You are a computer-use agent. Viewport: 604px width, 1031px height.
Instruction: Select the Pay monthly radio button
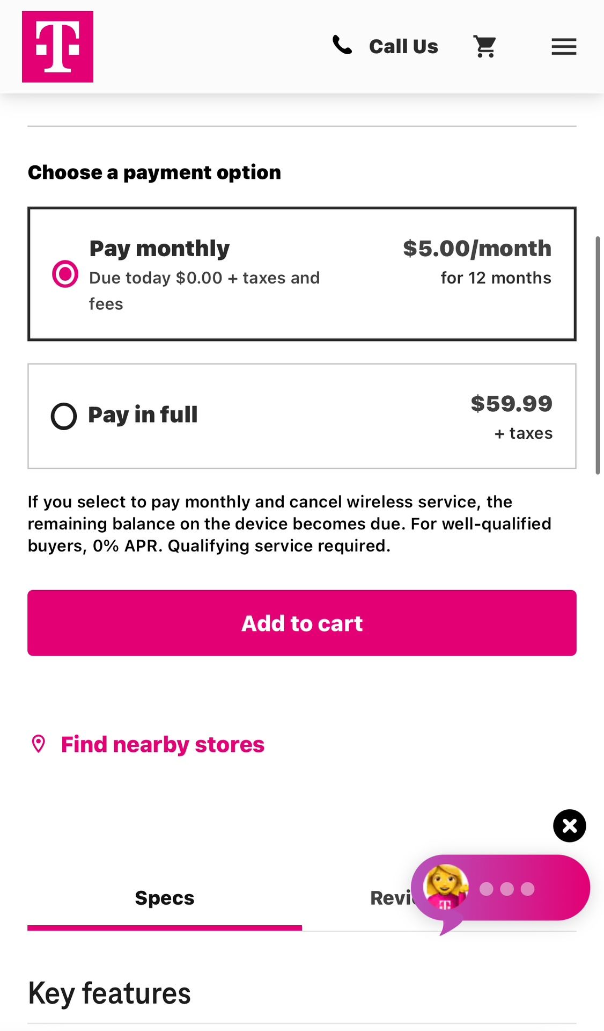(x=65, y=274)
